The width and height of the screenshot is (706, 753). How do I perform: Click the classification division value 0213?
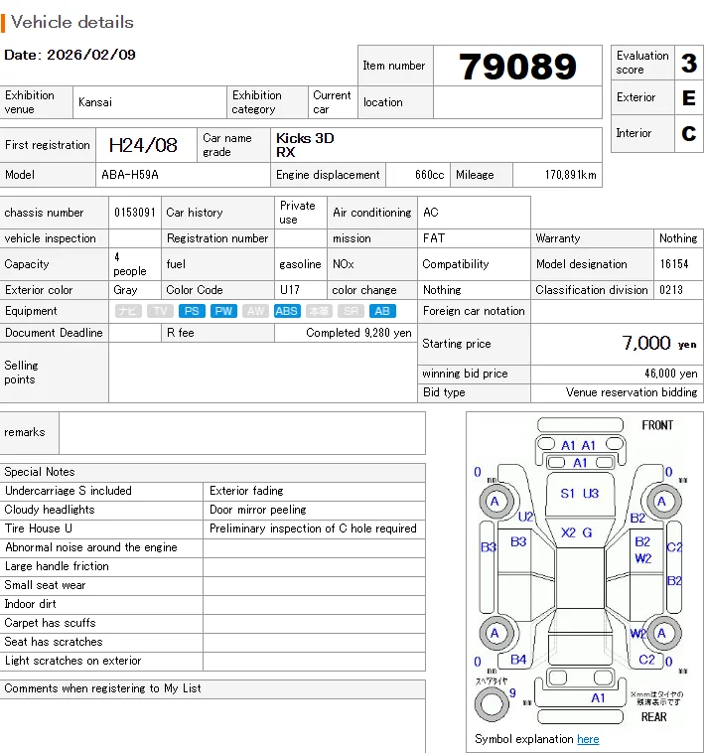click(x=671, y=290)
